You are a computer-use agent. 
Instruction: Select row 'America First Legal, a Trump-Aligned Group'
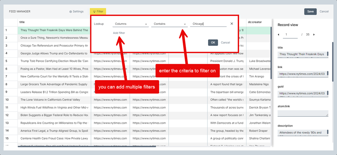point(55,131)
